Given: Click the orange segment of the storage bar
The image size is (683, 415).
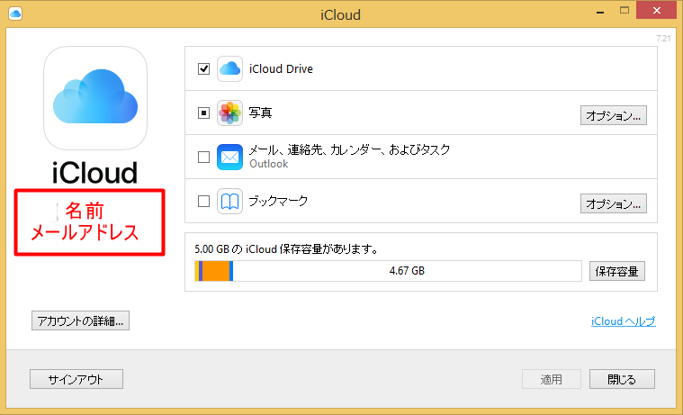Looking at the screenshot, I should click(x=216, y=271).
